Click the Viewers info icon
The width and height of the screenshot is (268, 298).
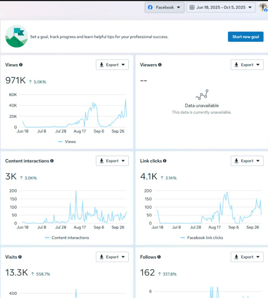click(x=159, y=65)
